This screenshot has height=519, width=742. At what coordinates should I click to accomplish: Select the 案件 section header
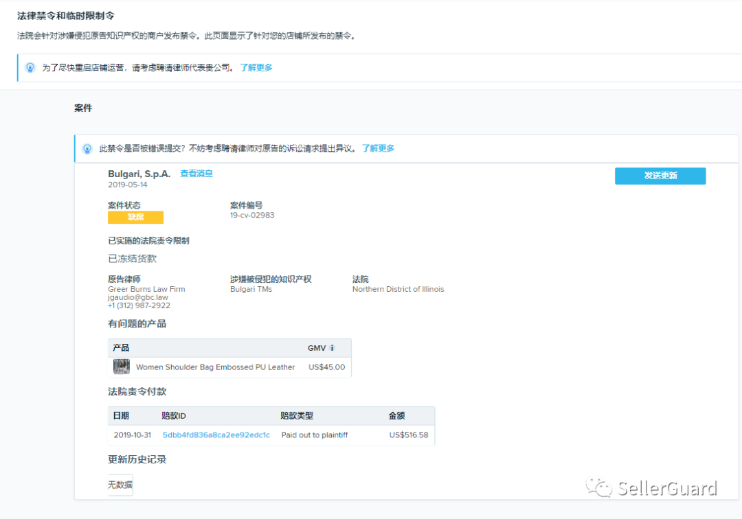(82, 108)
